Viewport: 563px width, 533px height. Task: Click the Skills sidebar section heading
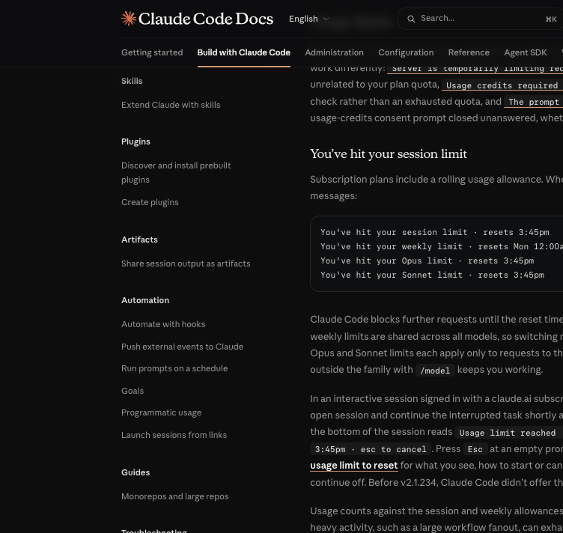pyautogui.click(x=132, y=81)
